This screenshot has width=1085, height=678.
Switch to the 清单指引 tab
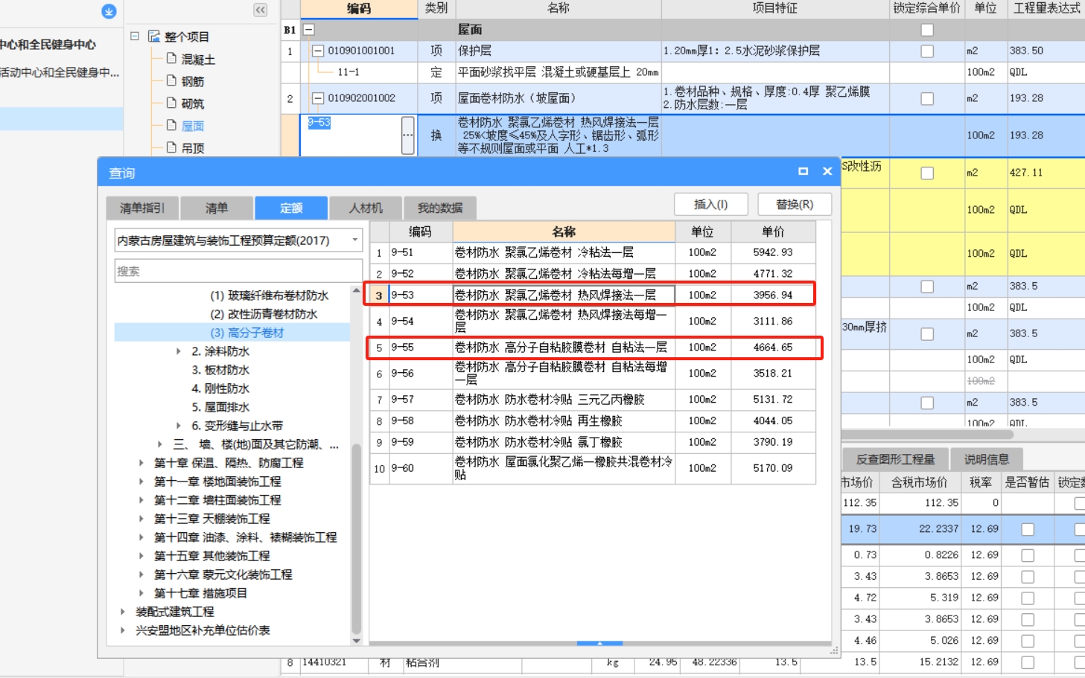pyautogui.click(x=142, y=208)
